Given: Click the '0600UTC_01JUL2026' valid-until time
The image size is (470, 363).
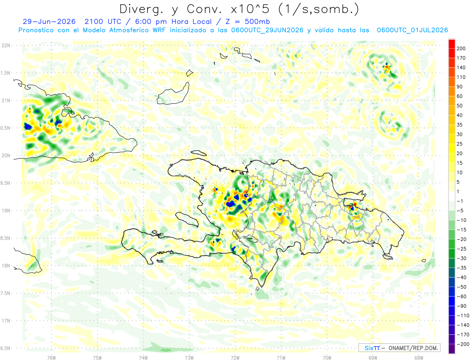Looking at the screenshot, I should (x=412, y=30).
